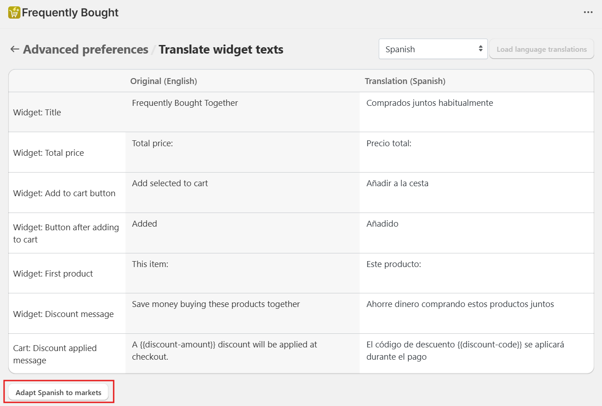Go to Advanced preferences breadcrumb link

85,49
